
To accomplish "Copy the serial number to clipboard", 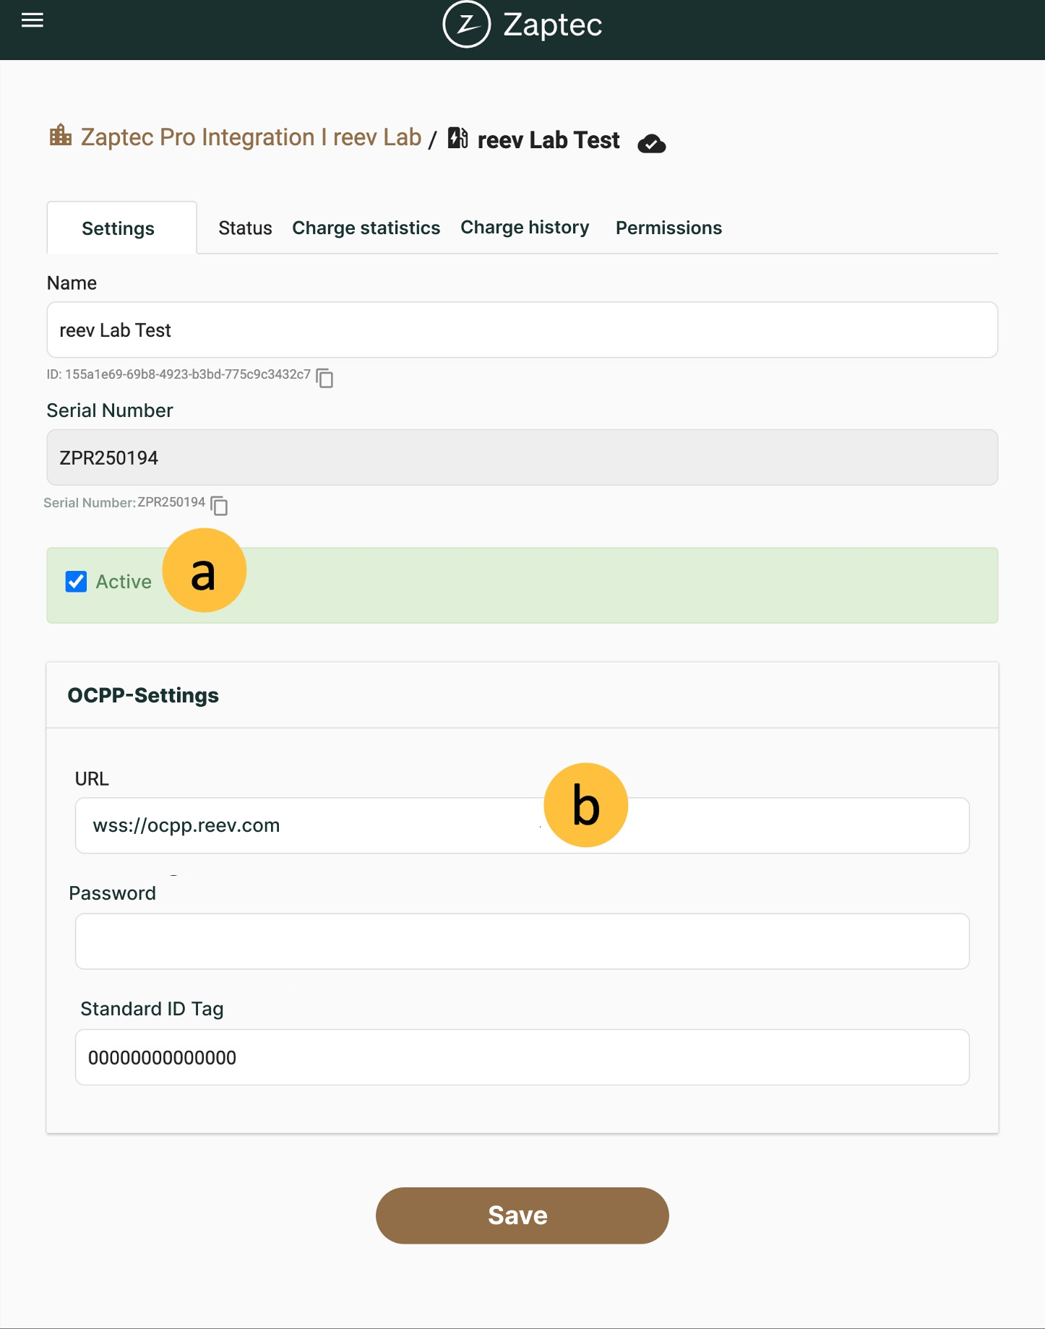I will point(220,506).
